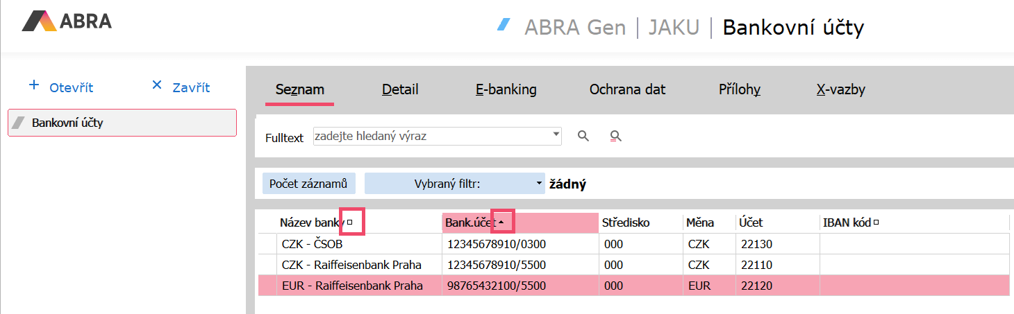Click the row selector of CZK - ČSOB row

coord(267,244)
